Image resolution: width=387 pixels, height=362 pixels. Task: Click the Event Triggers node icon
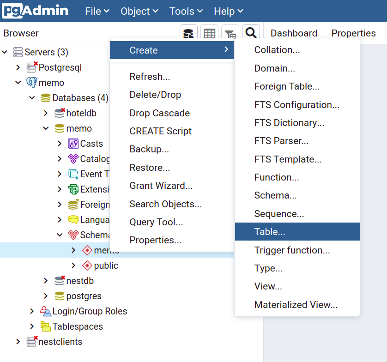pyautogui.click(x=73, y=174)
